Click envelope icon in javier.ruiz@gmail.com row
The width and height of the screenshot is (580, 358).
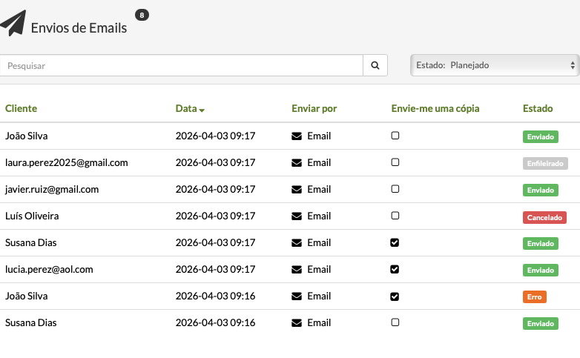click(x=297, y=190)
